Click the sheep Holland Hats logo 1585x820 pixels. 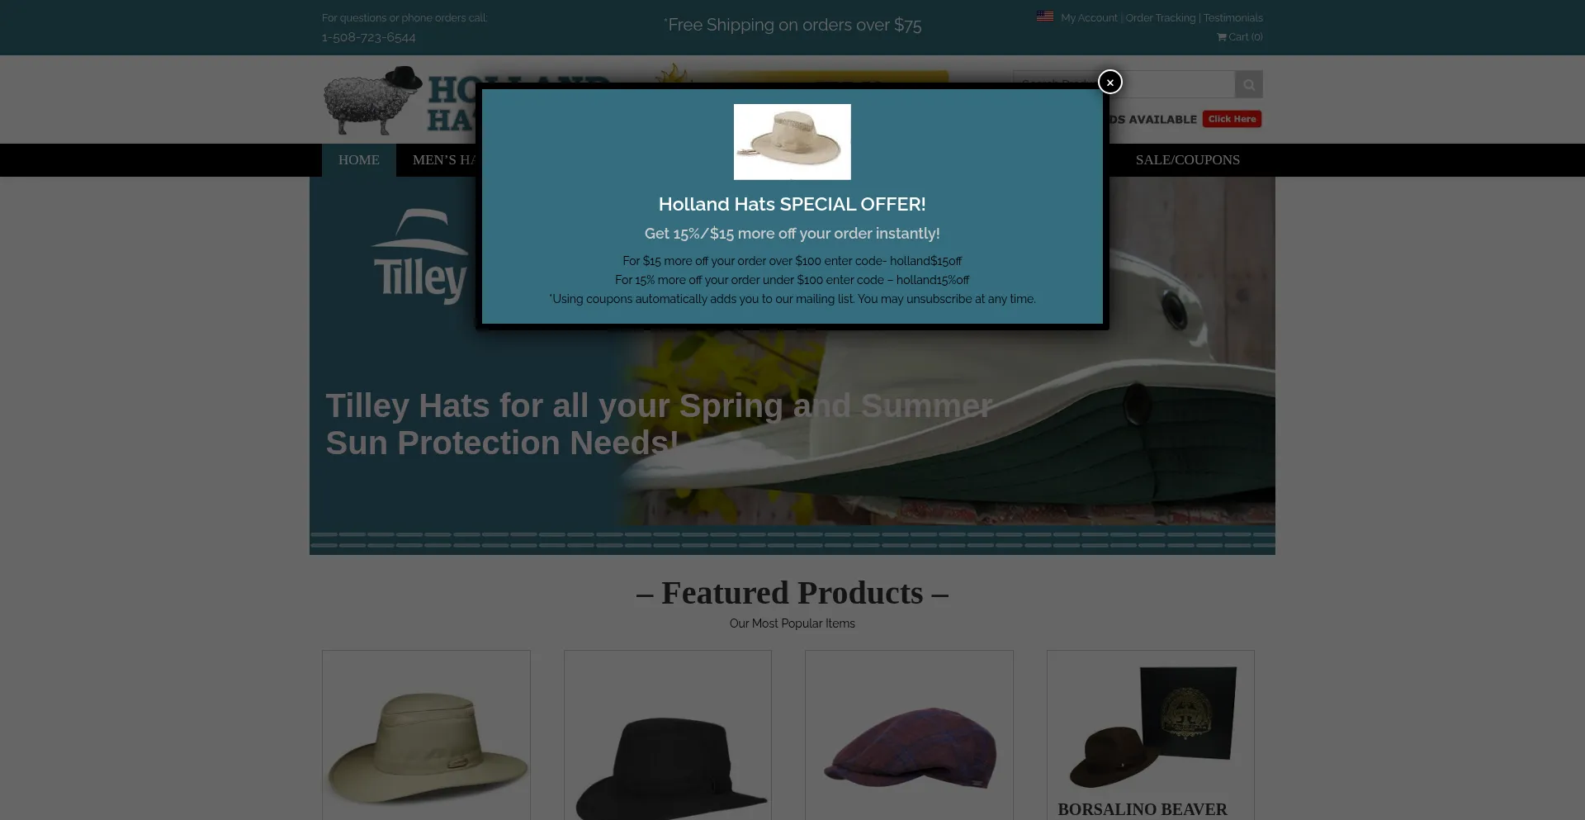tap(399, 101)
